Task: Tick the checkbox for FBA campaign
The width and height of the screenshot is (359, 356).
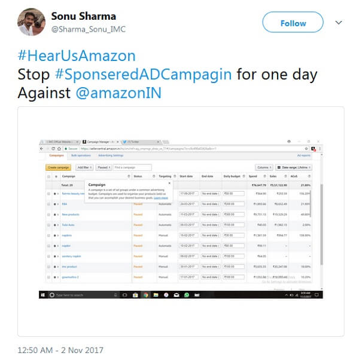Action: tap(48, 204)
